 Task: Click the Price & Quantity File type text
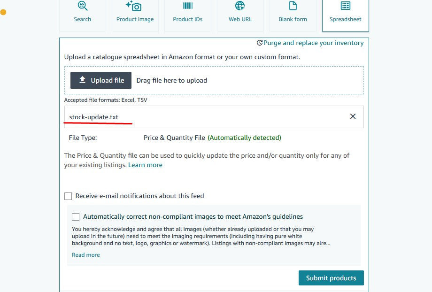(174, 138)
